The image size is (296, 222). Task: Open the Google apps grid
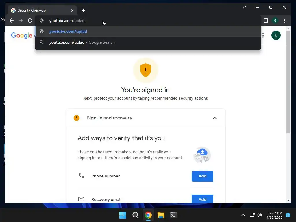(263, 35)
